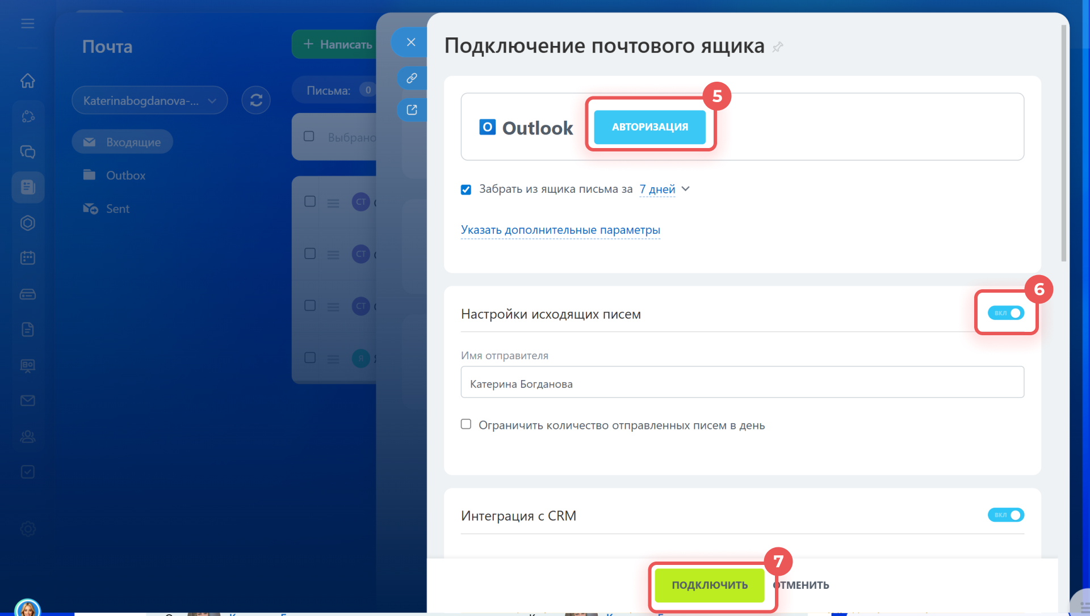Select the Sent folder
The height and width of the screenshot is (616, 1090).
118,209
